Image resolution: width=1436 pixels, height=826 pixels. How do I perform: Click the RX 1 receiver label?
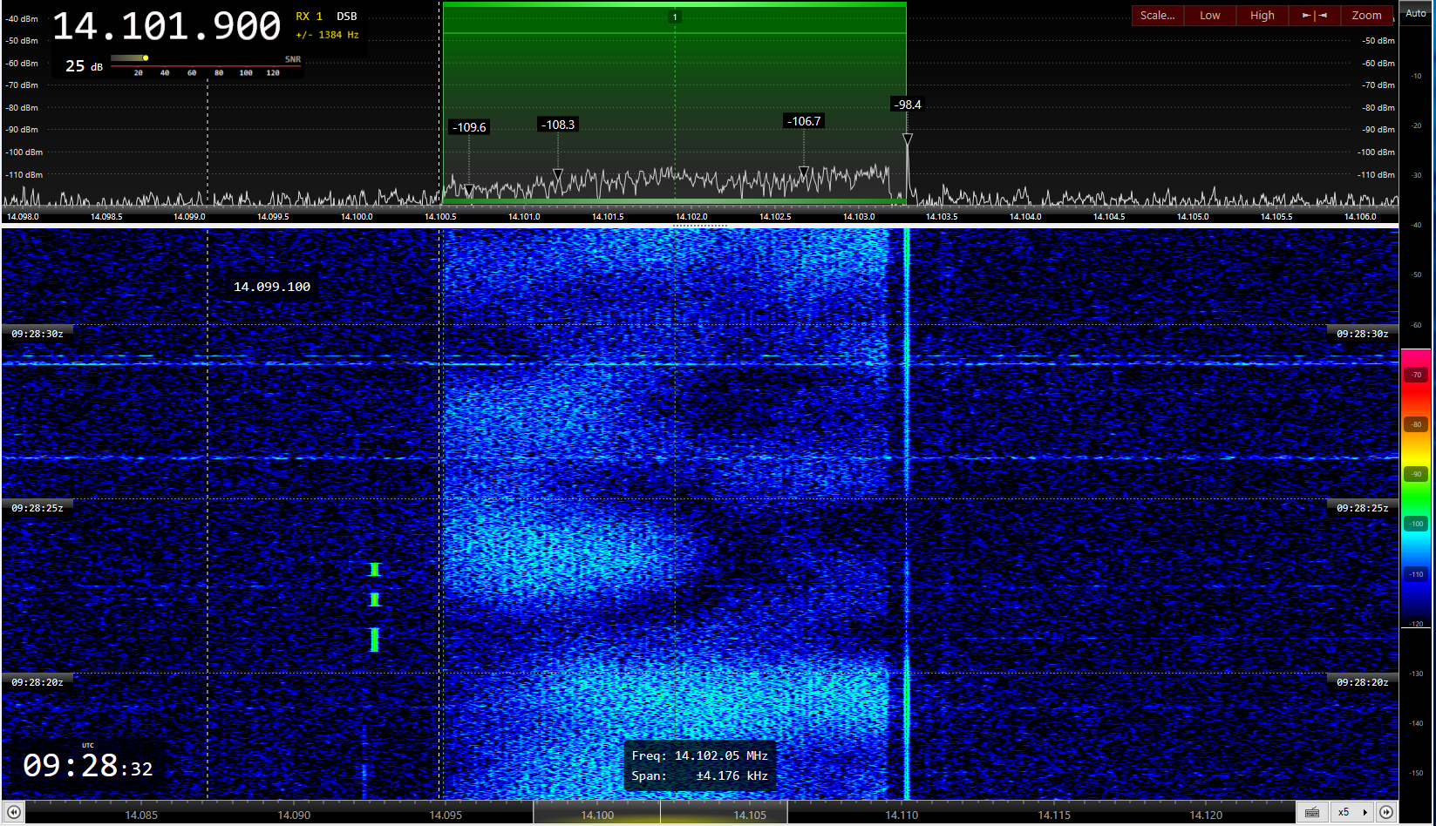coord(309,17)
